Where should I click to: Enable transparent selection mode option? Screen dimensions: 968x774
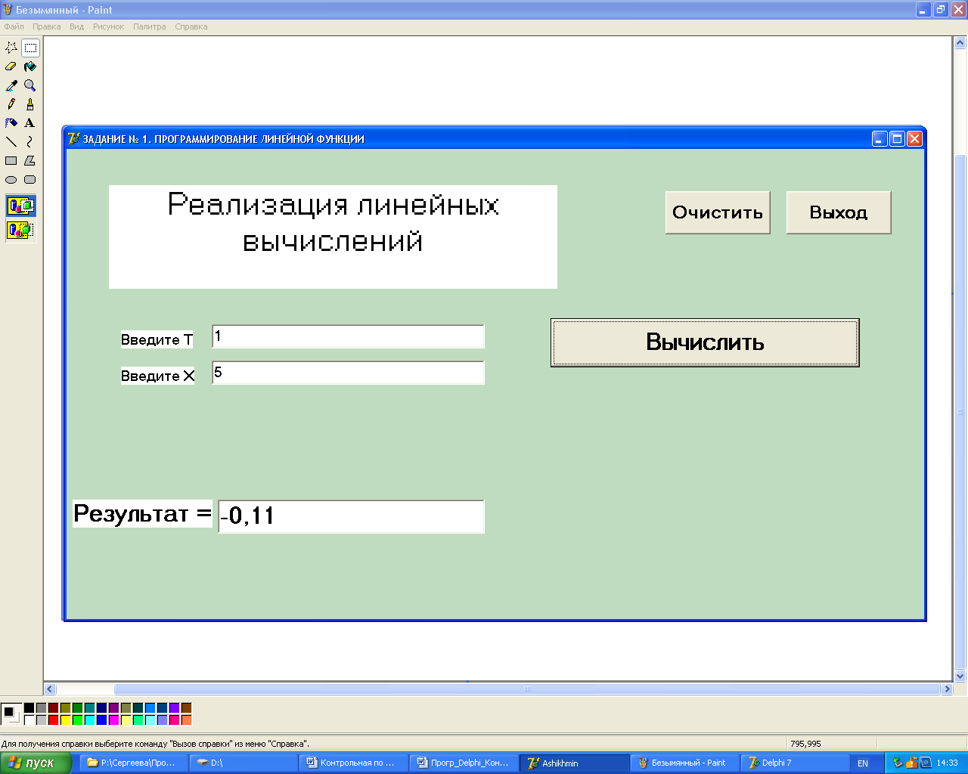(x=20, y=230)
